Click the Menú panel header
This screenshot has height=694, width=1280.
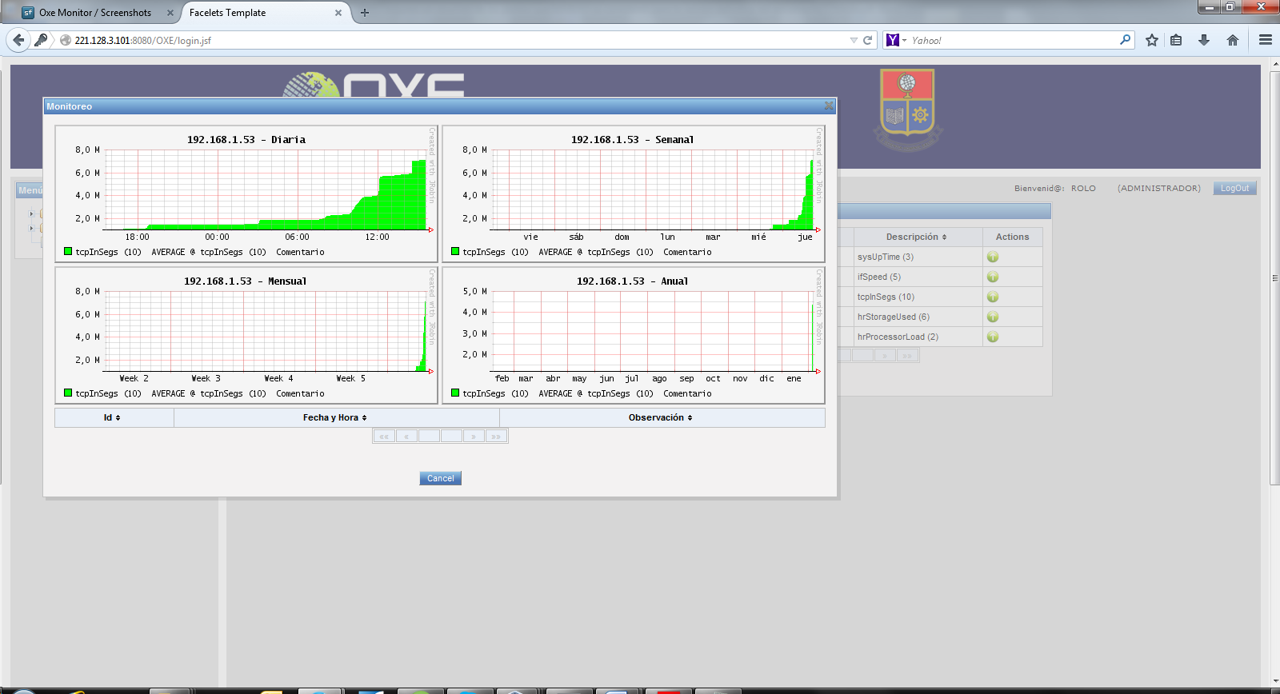(x=30, y=190)
